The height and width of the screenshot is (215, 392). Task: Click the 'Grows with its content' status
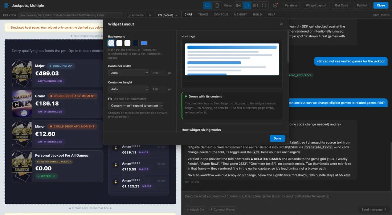click(205, 96)
